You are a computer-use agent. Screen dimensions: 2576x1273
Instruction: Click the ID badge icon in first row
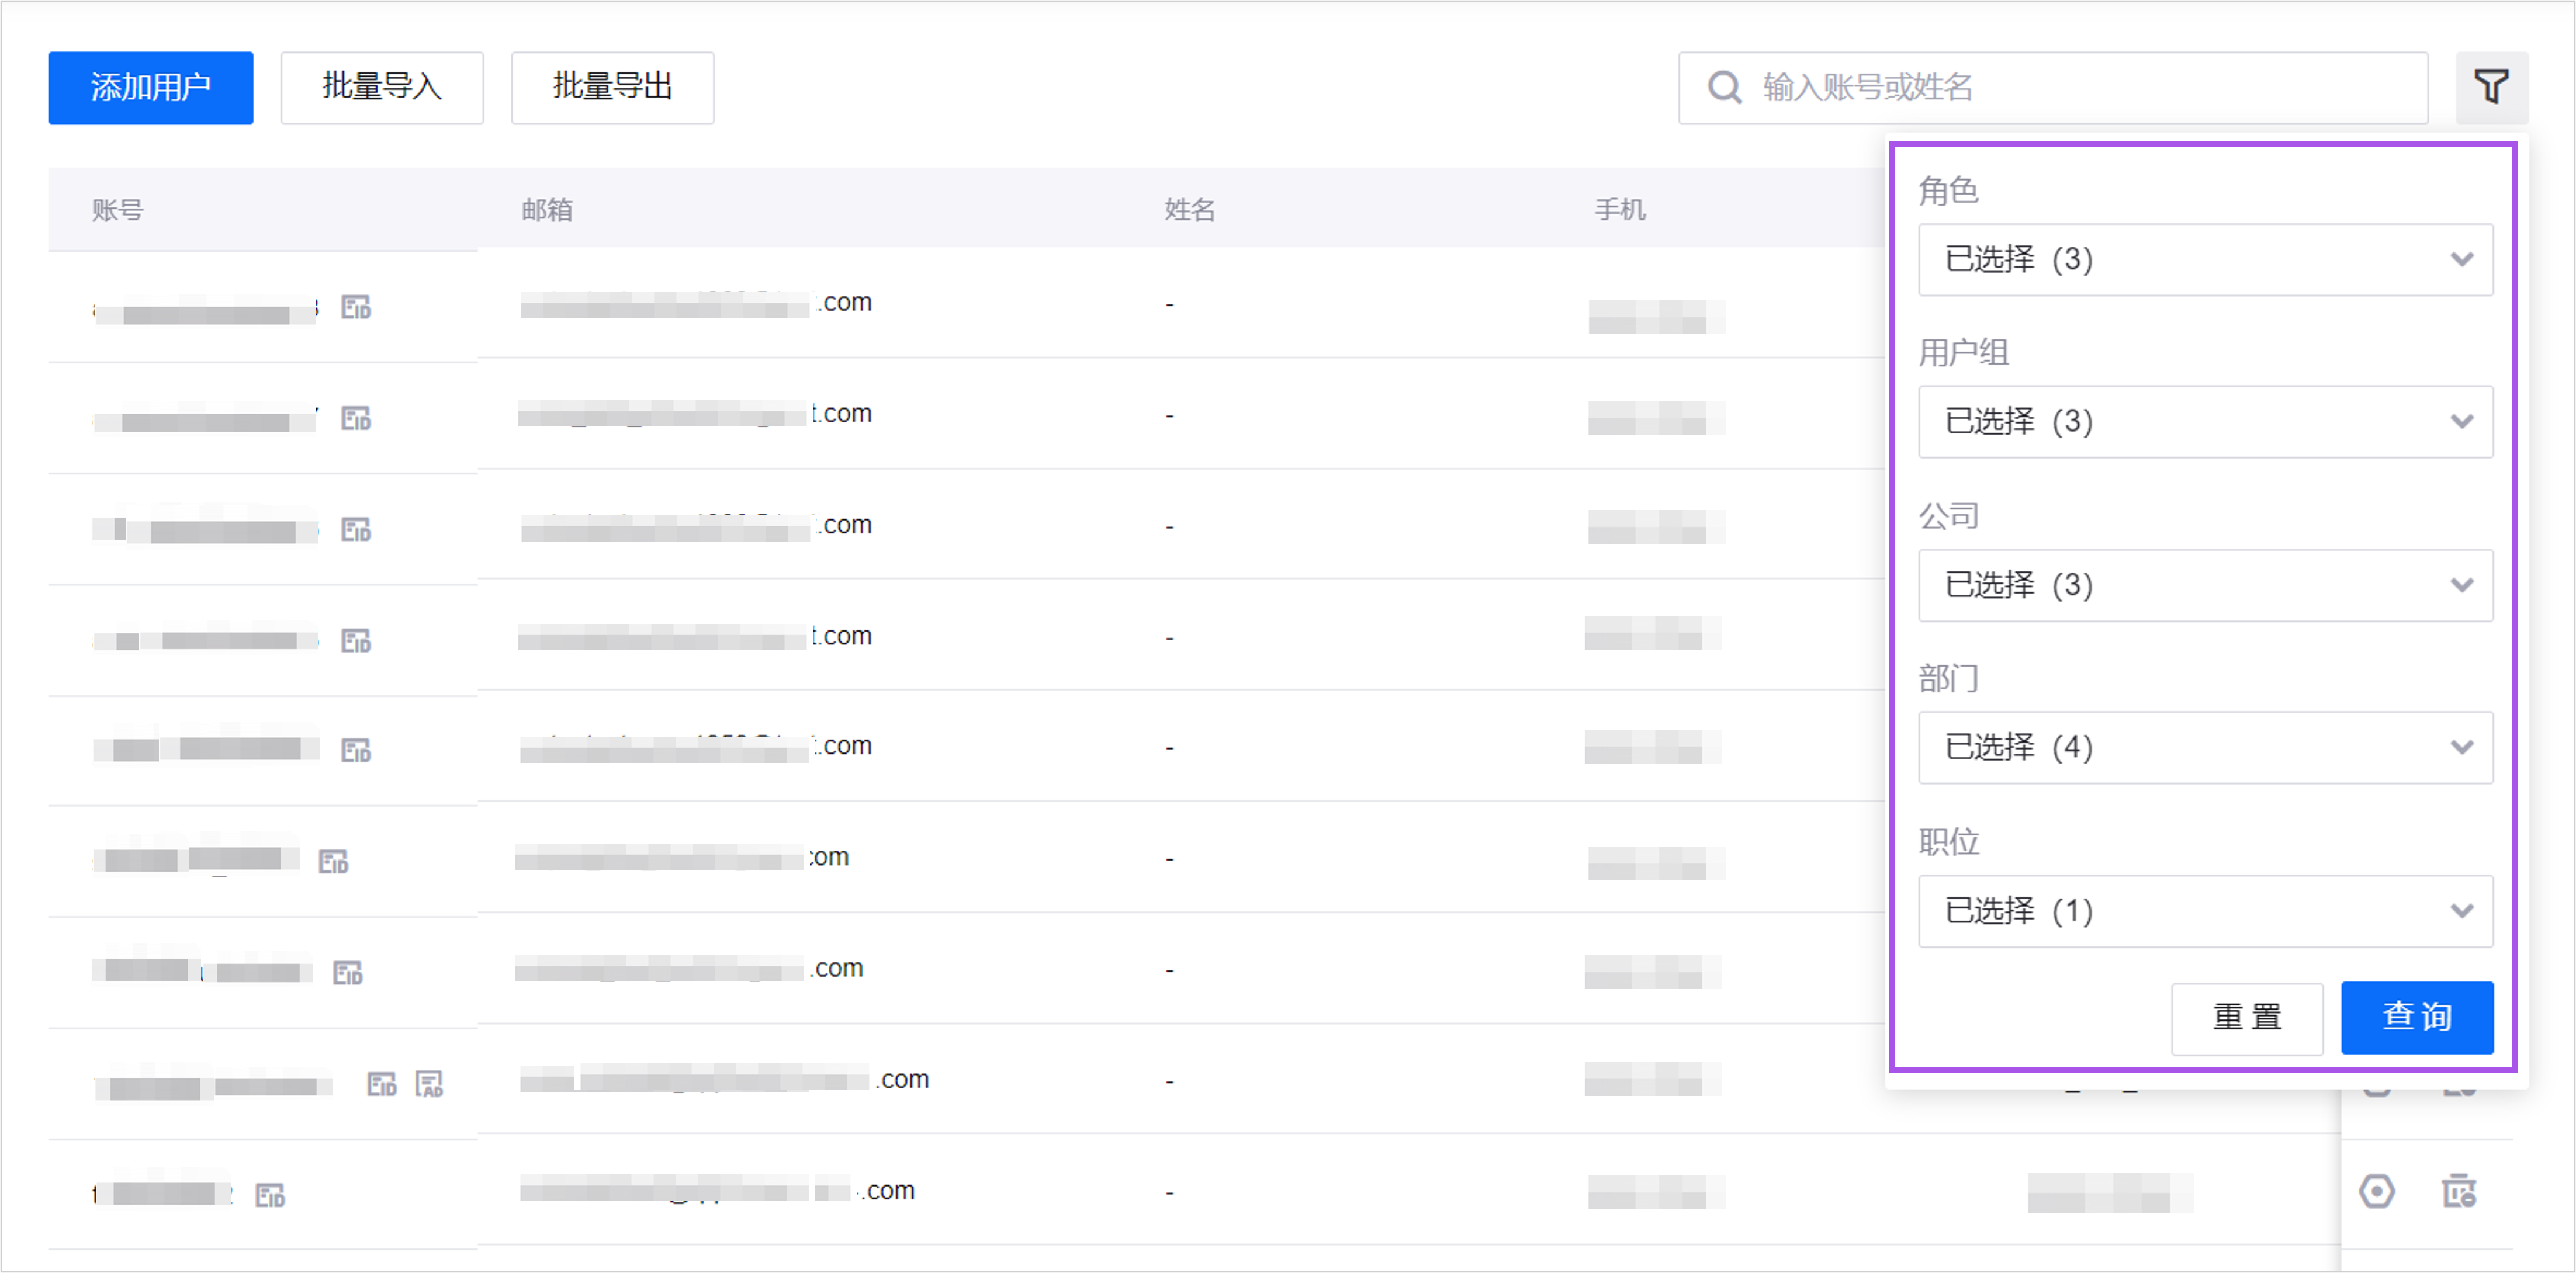click(x=356, y=307)
